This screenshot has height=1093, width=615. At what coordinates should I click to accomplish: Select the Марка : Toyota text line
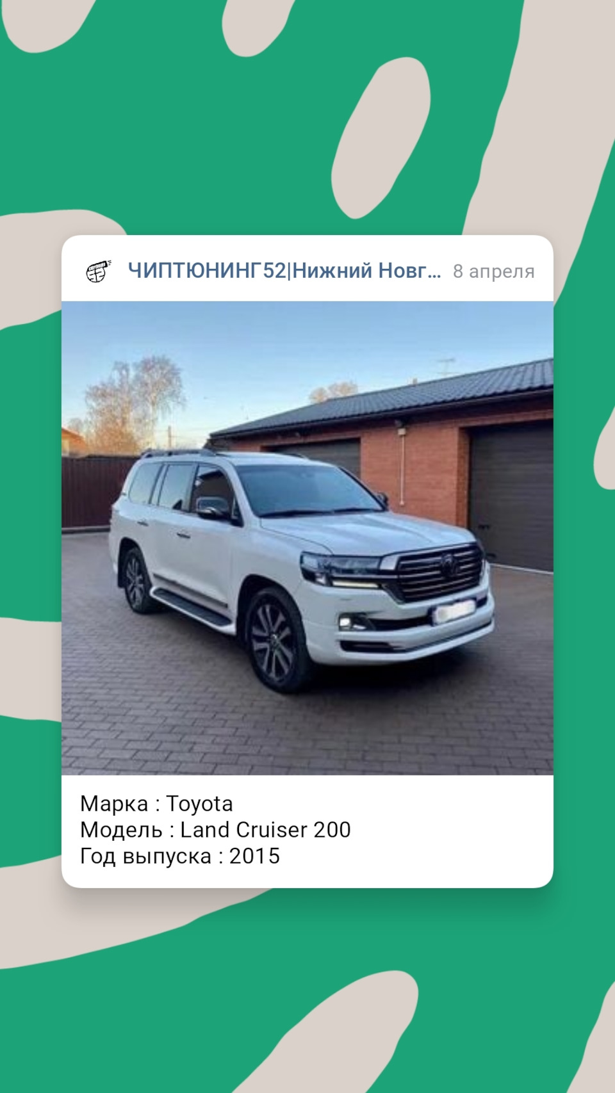pos(156,803)
